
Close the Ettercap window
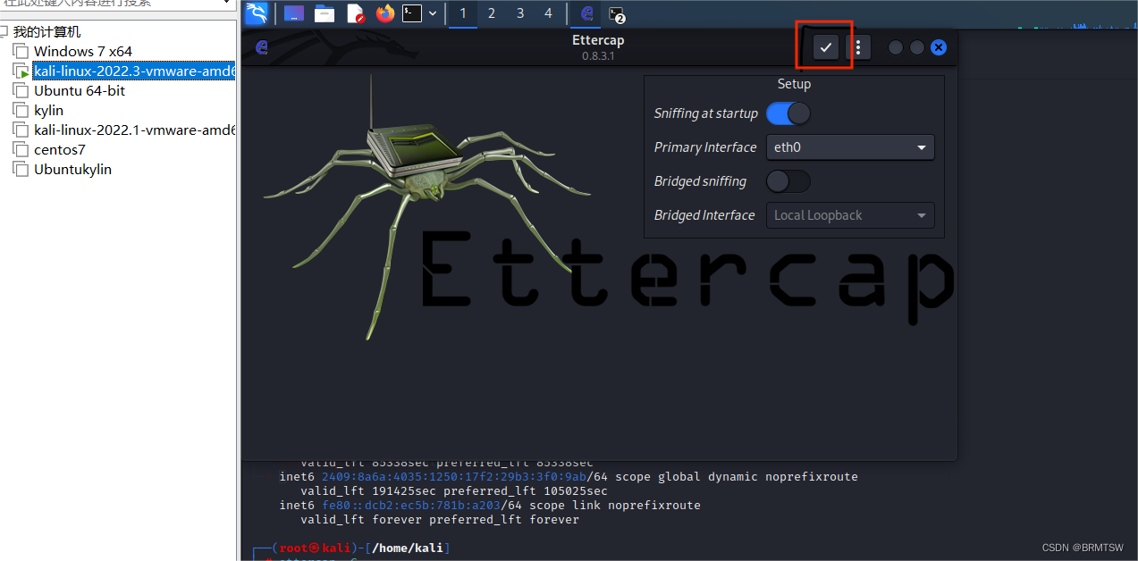[x=939, y=47]
